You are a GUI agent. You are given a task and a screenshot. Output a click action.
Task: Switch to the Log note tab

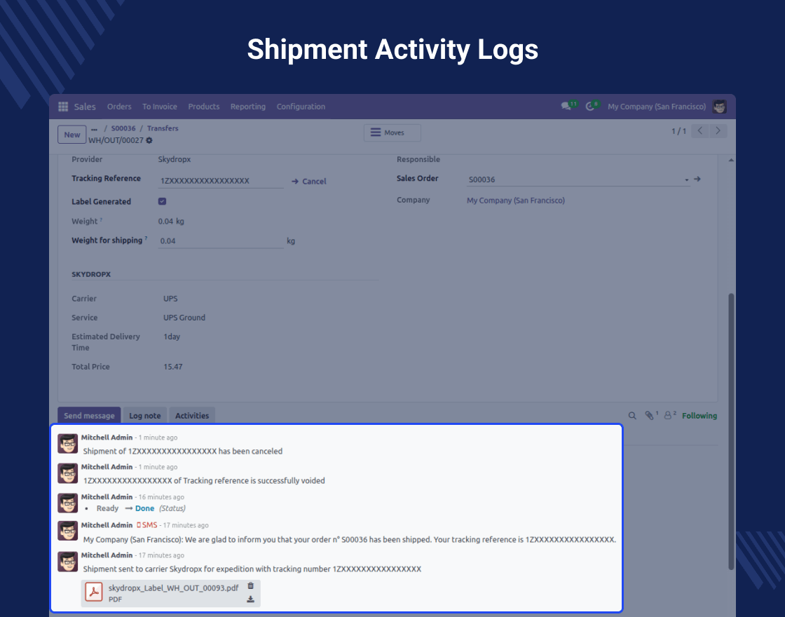tap(144, 415)
